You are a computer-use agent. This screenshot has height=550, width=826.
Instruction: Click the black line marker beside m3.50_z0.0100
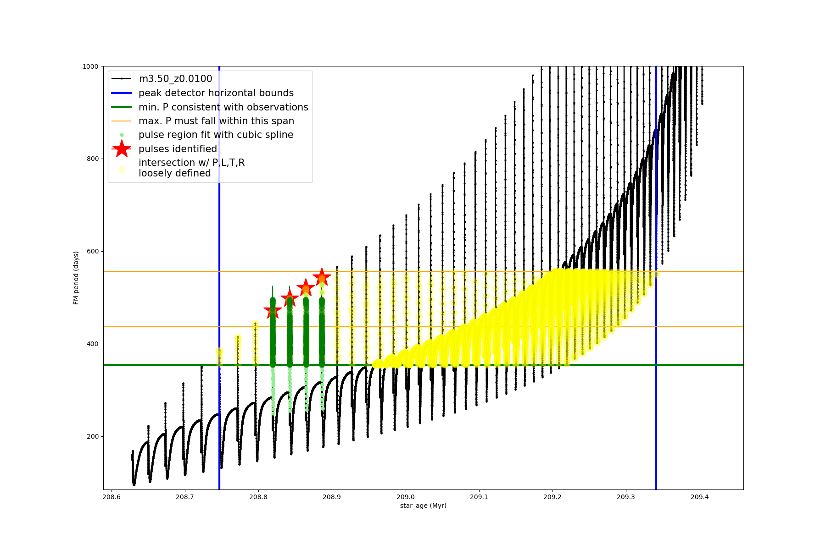[x=122, y=79]
